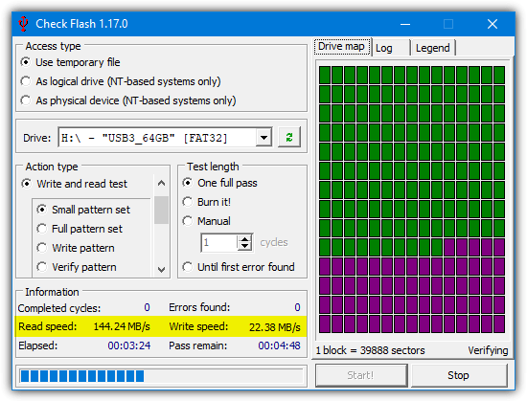Viewport: 527px width, 401px height.
Task: Select Full pattern set option
Action: [x=80, y=229]
